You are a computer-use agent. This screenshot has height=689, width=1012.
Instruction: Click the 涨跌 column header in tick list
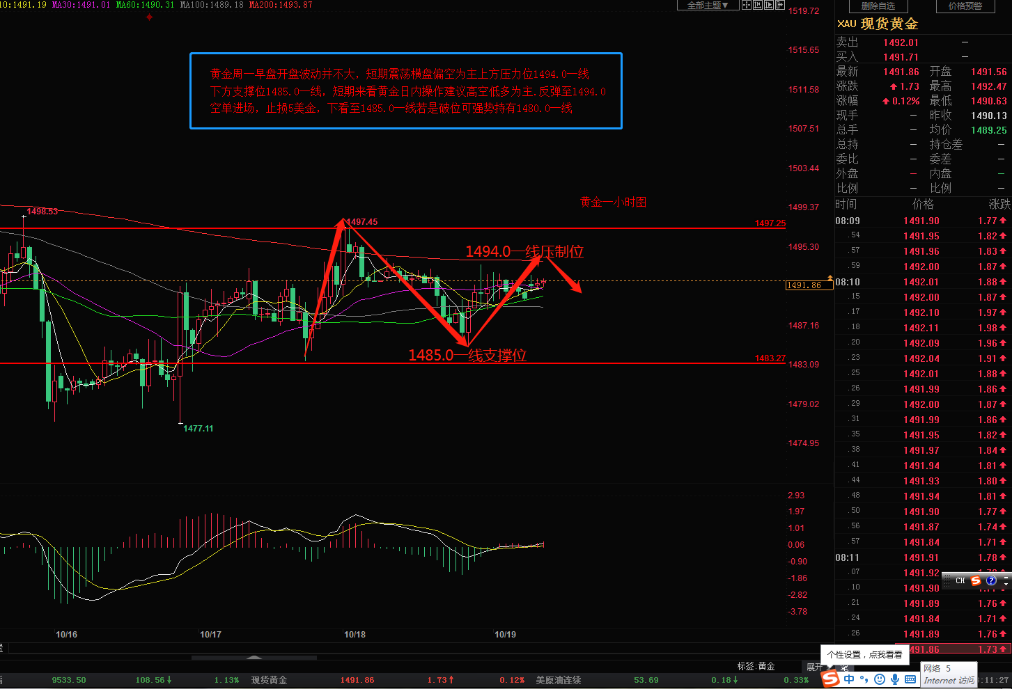tap(999, 204)
